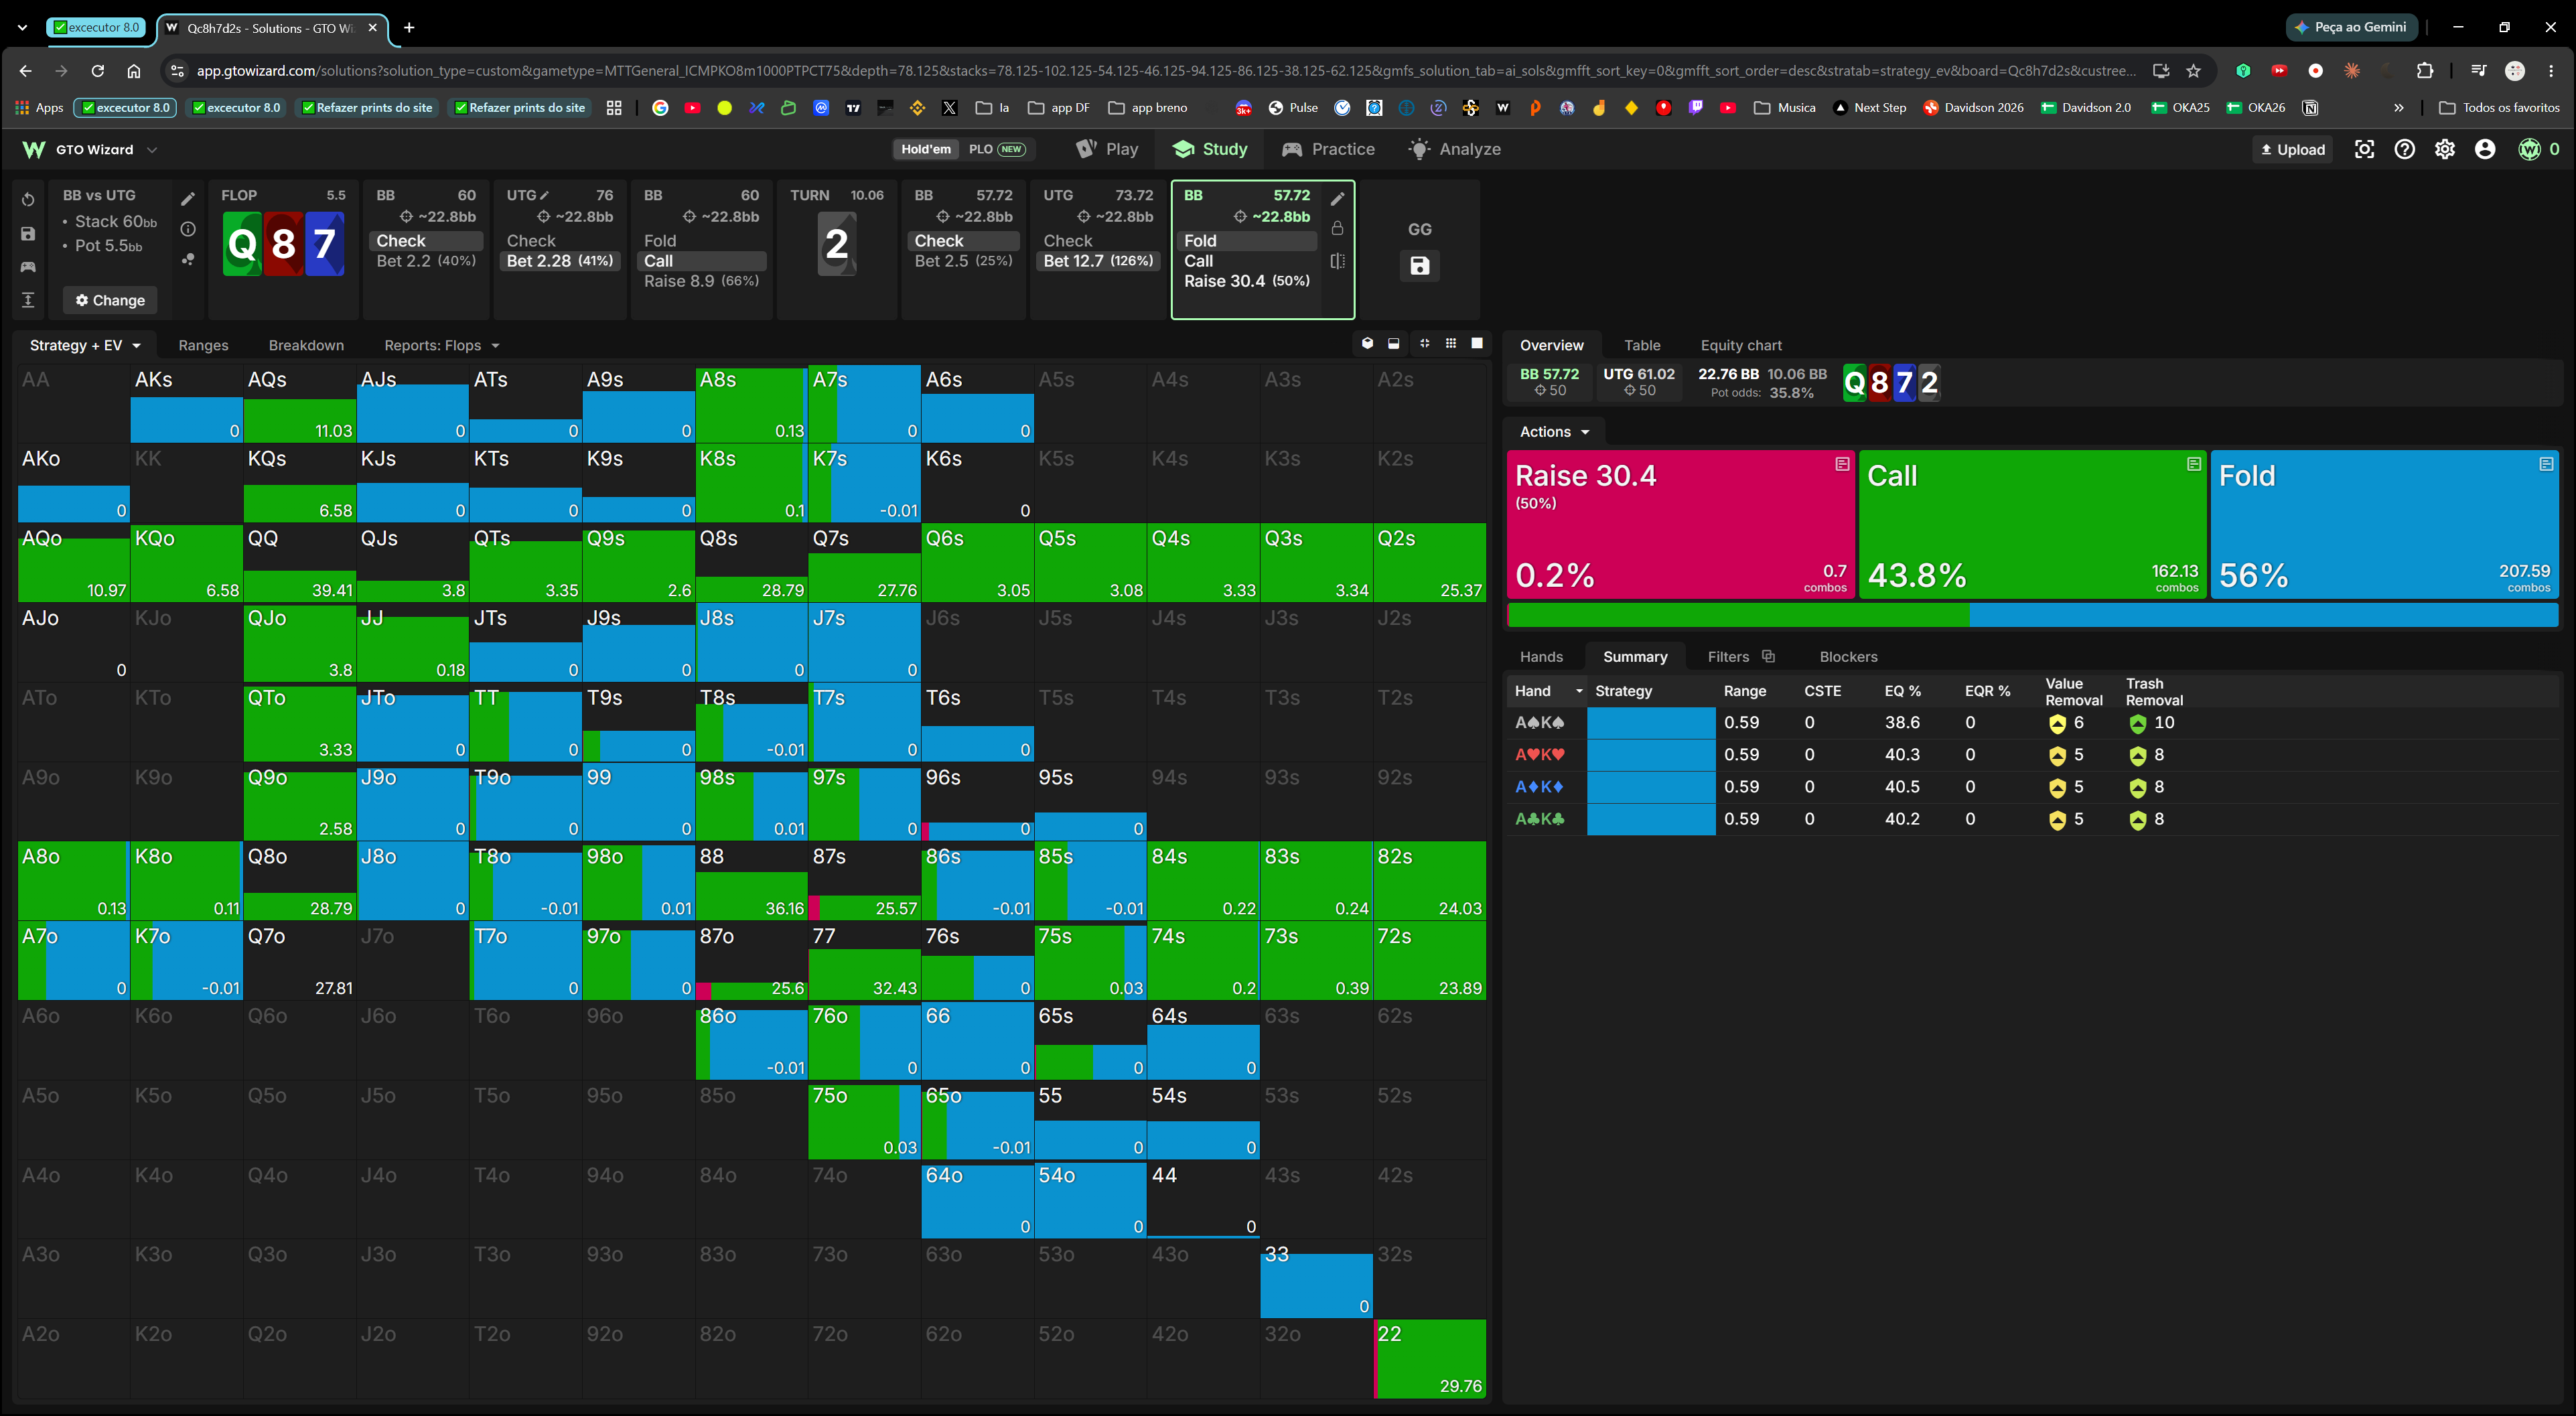This screenshot has width=2576, height=1416.
Task: Select Raise 8.9 (66%) in BB flop node
Action: [x=701, y=282]
